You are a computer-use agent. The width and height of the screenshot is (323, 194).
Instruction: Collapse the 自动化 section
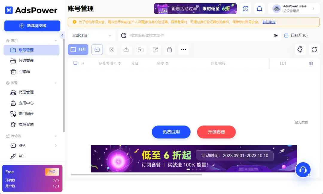coord(56,136)
